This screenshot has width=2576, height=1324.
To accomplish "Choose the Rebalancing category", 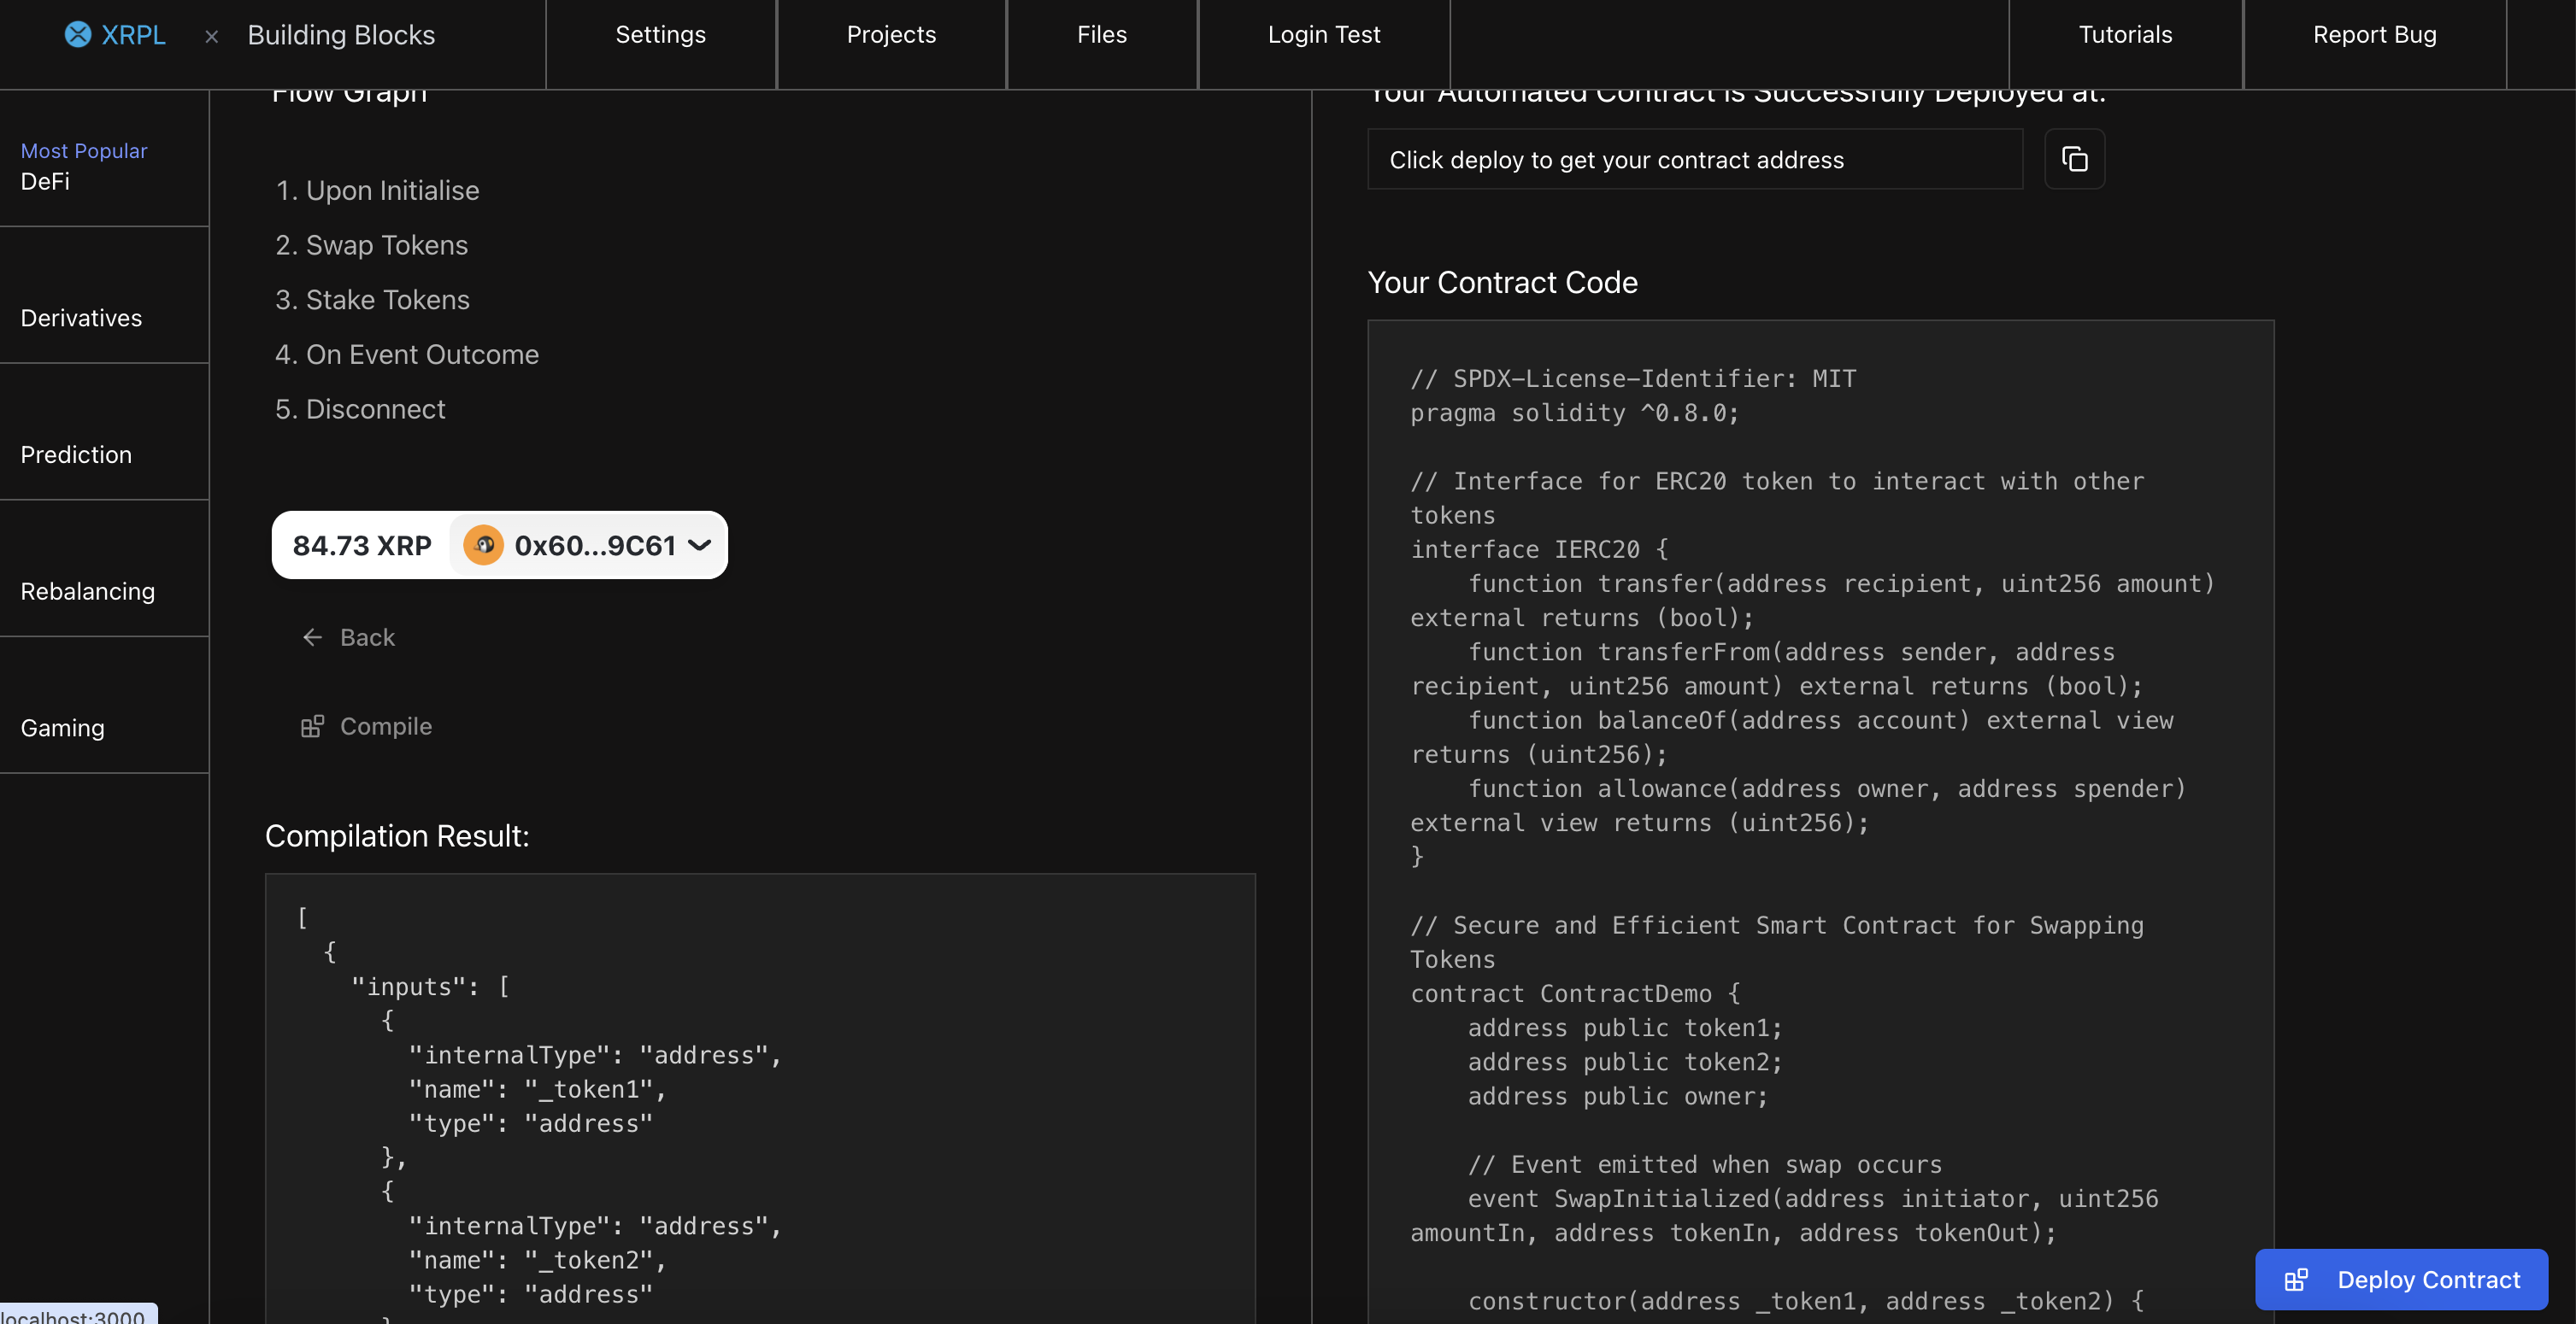I will pyautogui.click(x=88, y=592).
